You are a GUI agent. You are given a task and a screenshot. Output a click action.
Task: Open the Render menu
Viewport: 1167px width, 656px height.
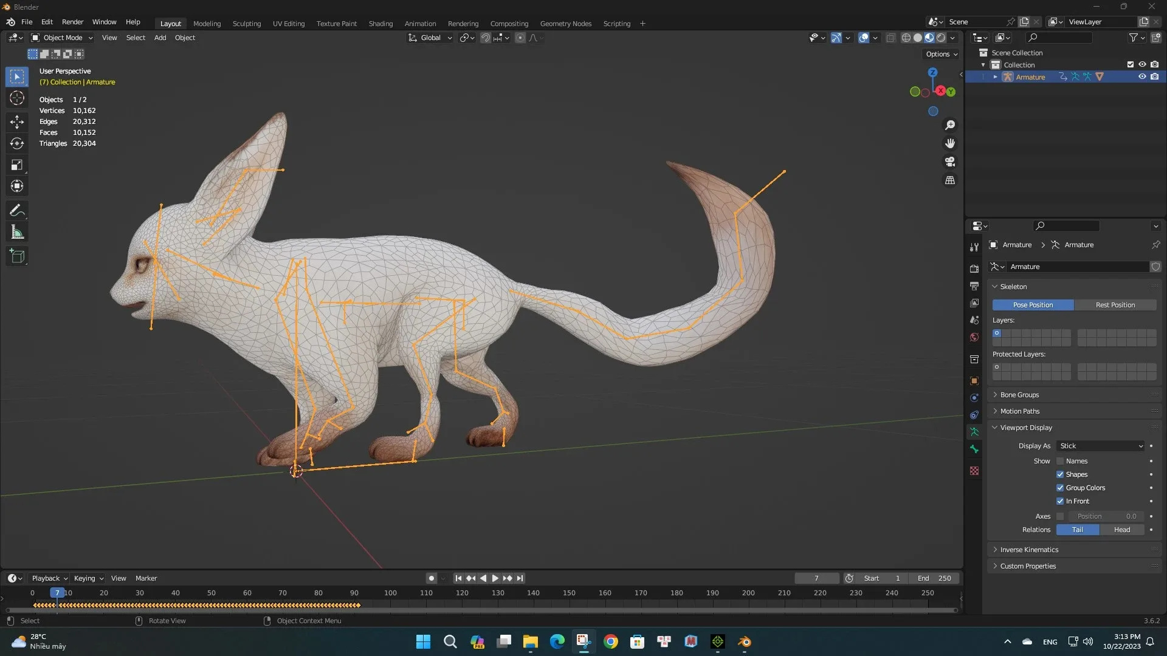(72, 22)
